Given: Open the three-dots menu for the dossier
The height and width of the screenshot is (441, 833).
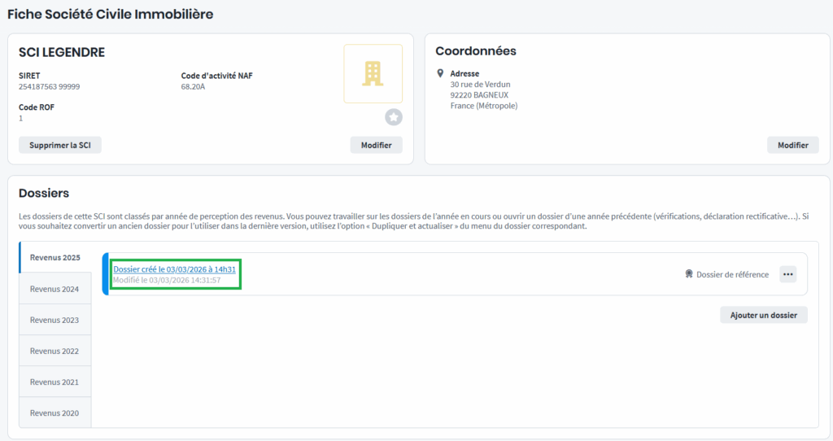Looking at the screenshot, I should click(x=787, y=274).
